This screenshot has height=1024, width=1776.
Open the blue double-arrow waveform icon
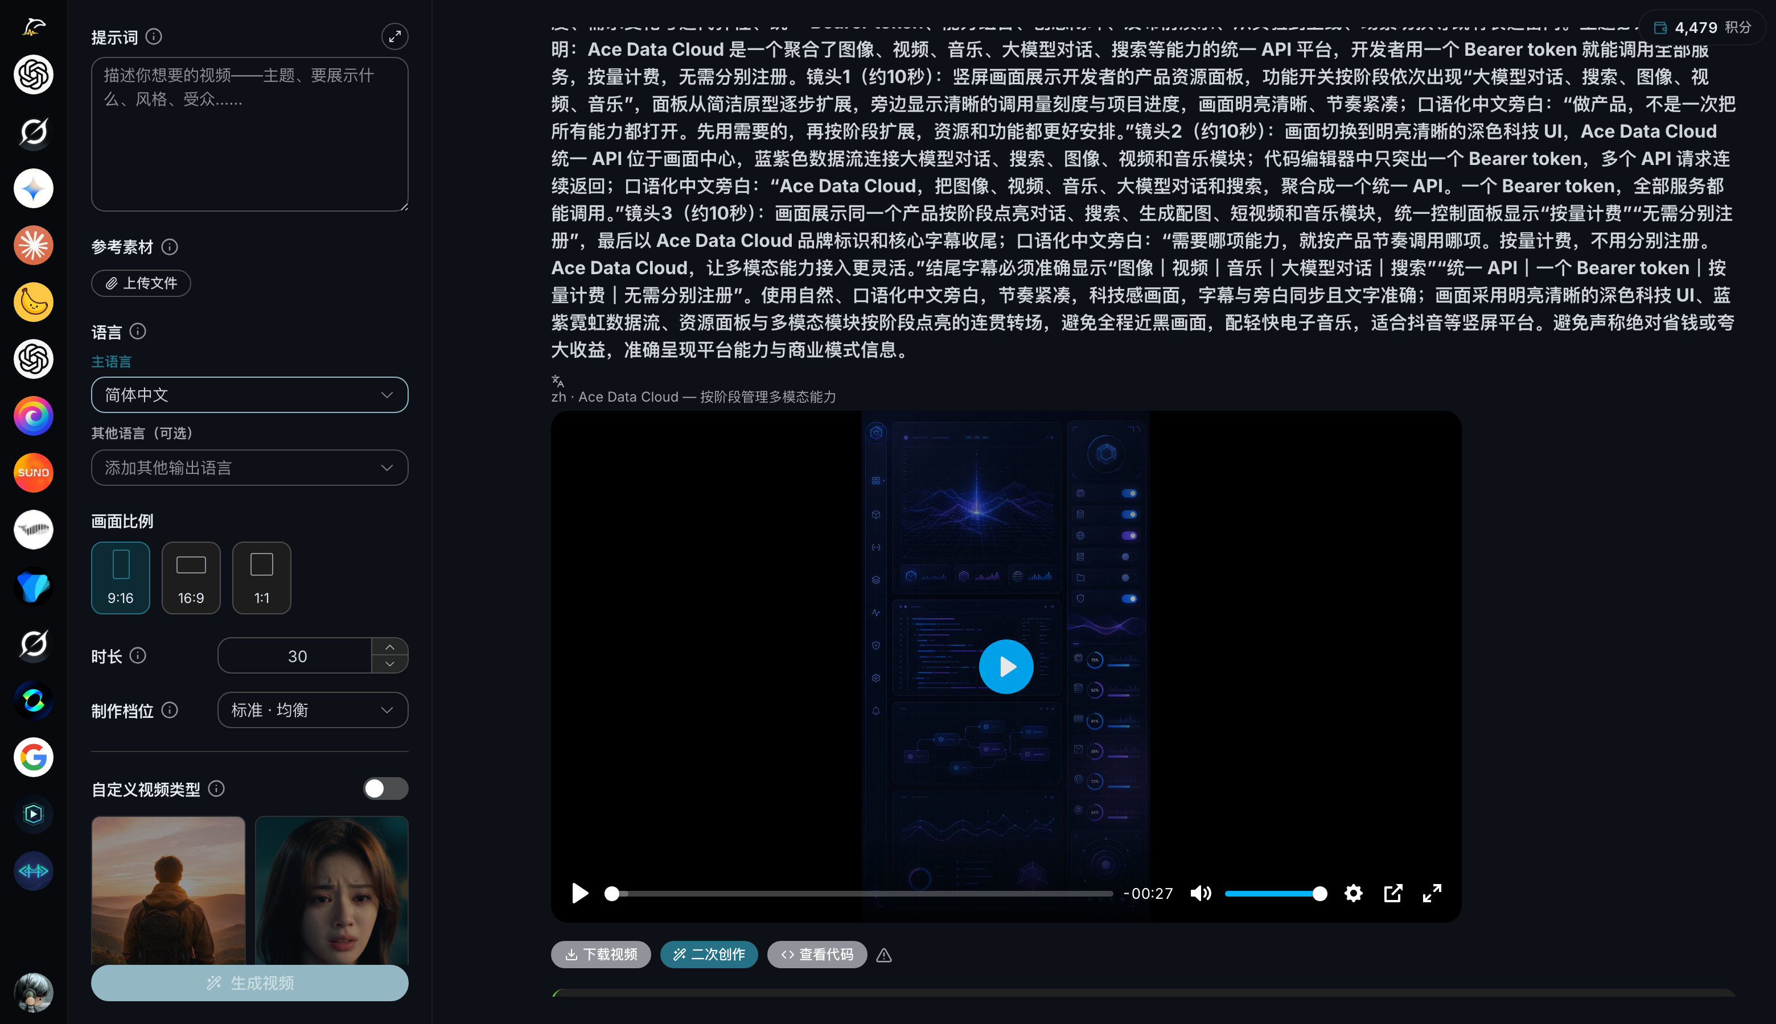[x=33, y=872]
